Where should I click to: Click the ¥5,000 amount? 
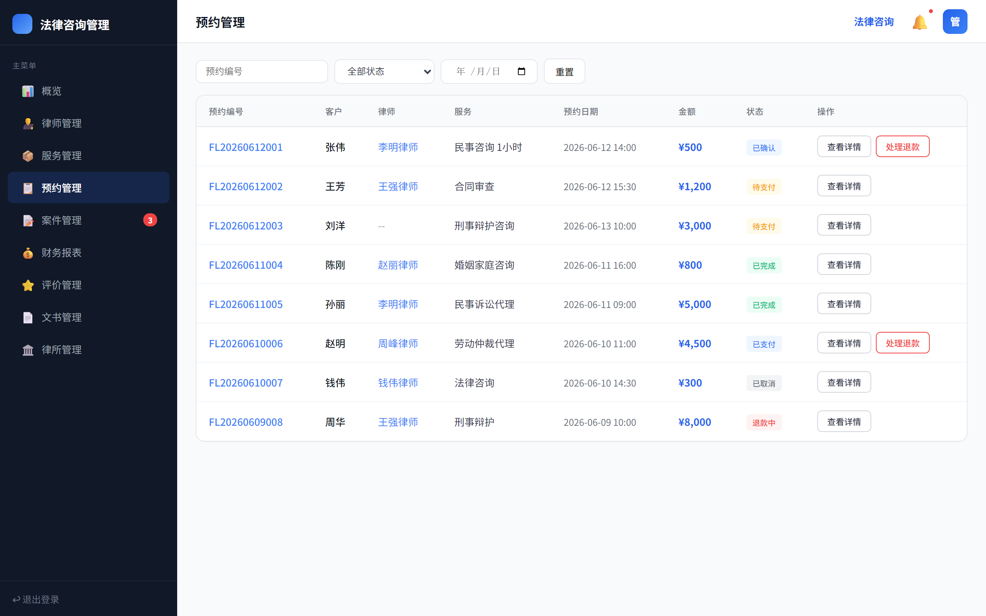(694, 304)
